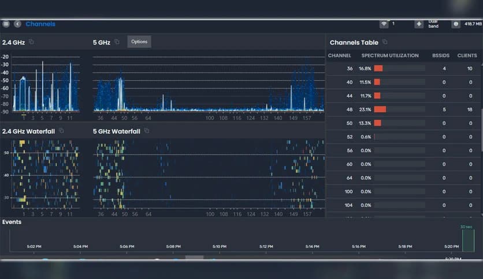
Task: Select the channel 64 table row
Action: (403, 178)
